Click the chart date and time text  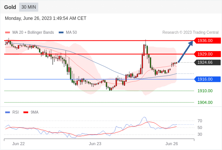point(46,18)
